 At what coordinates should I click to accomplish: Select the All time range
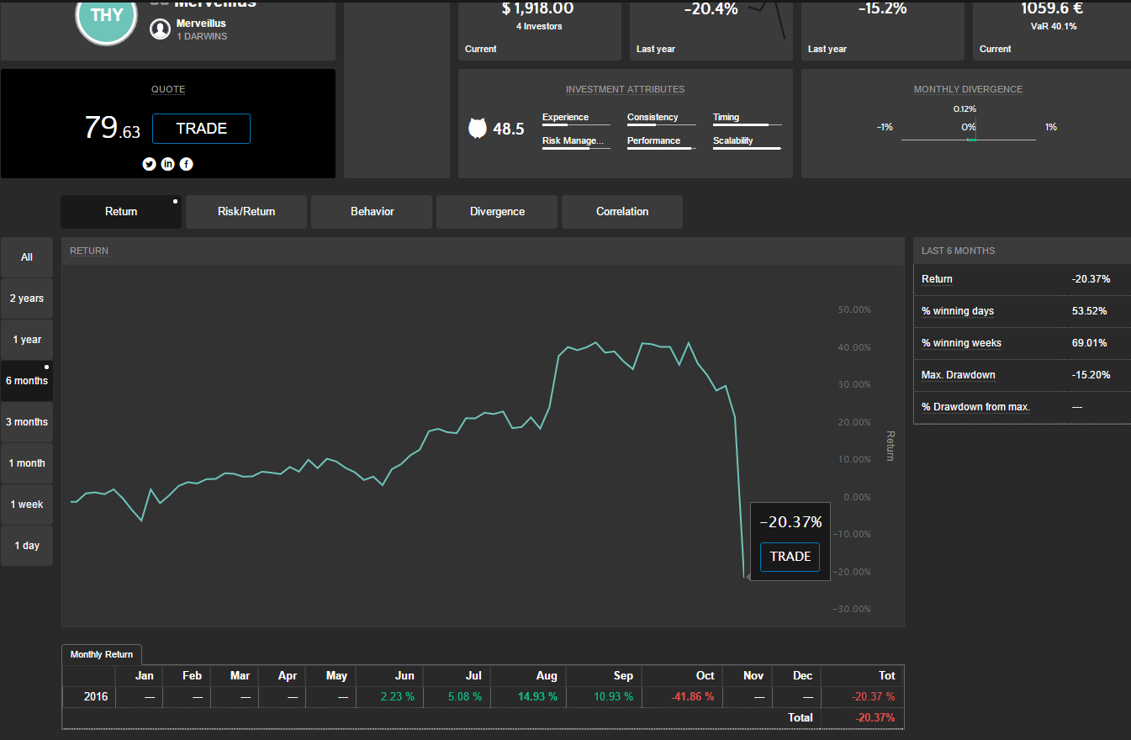click(27, 257)
